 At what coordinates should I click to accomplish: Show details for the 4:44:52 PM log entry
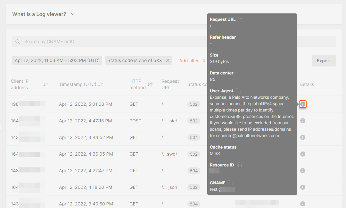tap(303, 137)
